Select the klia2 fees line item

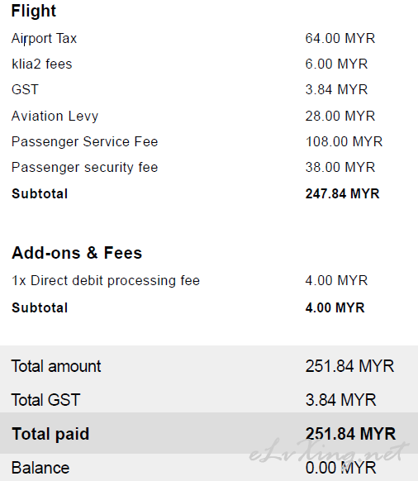(41, 64)
